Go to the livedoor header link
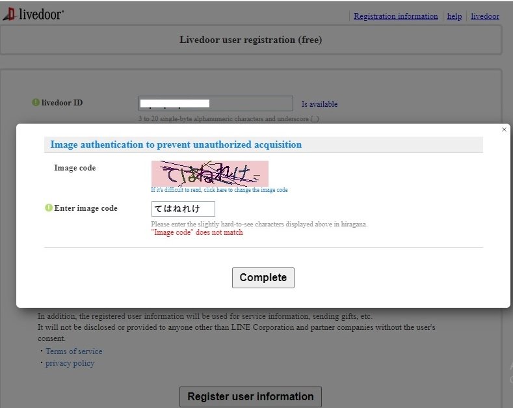Image resolution: width=513 pixels, height=408 pixels. 485,16
